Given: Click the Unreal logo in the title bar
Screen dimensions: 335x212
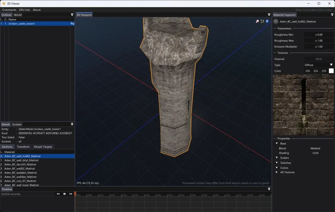Looking at the screenshot, I should 4,3.
